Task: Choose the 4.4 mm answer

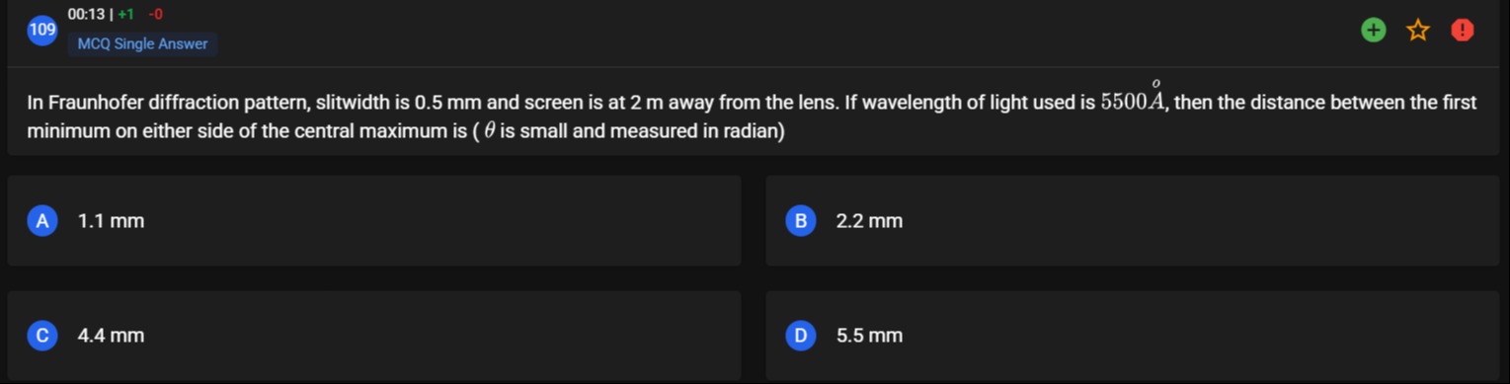Action: click(374, 336)
